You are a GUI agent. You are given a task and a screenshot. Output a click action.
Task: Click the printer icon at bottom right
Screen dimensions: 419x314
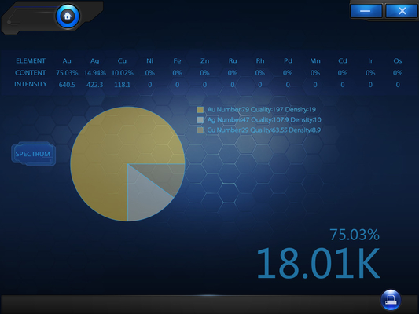(x=391, y=300)
